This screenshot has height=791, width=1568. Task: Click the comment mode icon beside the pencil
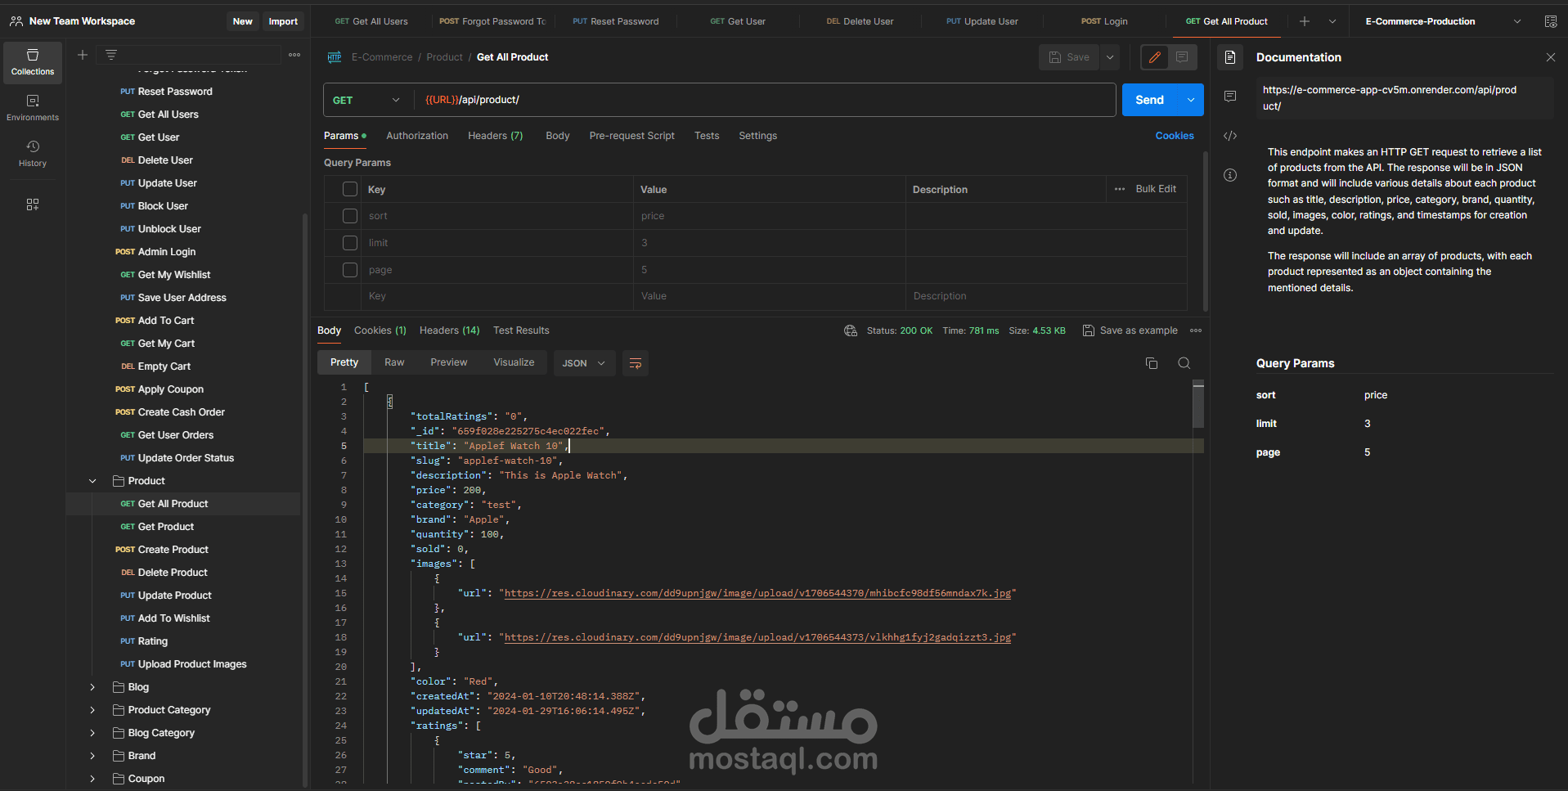1182,57
